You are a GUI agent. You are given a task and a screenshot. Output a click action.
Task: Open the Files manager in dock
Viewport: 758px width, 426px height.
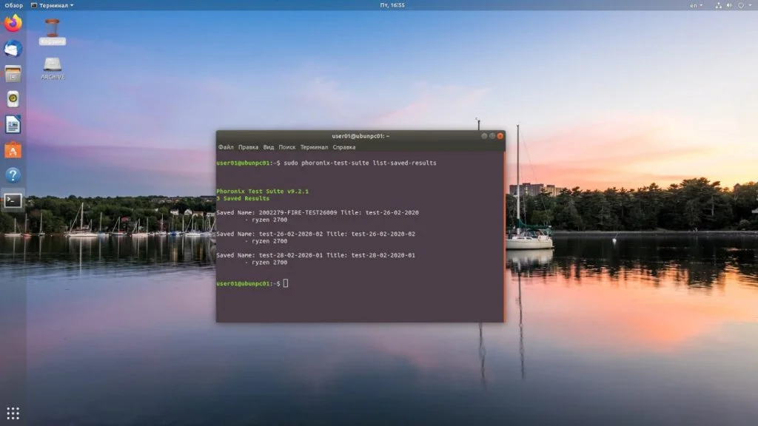[x=13, y=74]
